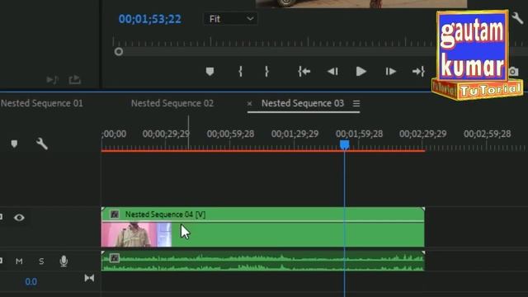Click the fx badge on audio clip
Viewport: 528px width, 297px height.
point(115,258)
